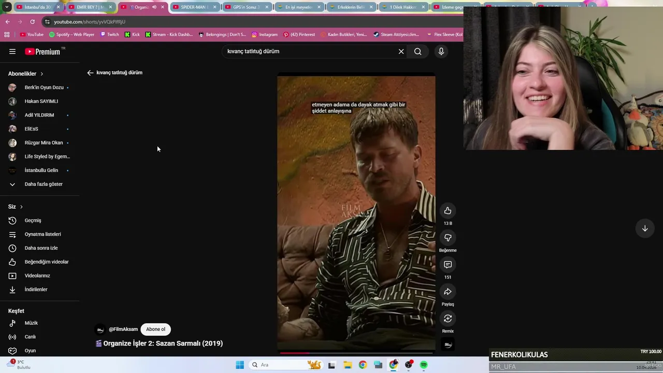Go to the next Short with the down arrow

pos(645,228)
